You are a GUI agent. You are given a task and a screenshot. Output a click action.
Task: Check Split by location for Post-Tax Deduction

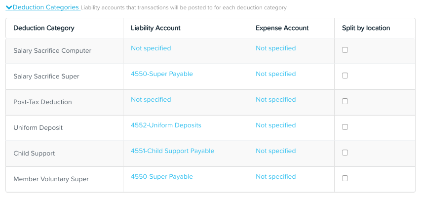pos(345,101)
